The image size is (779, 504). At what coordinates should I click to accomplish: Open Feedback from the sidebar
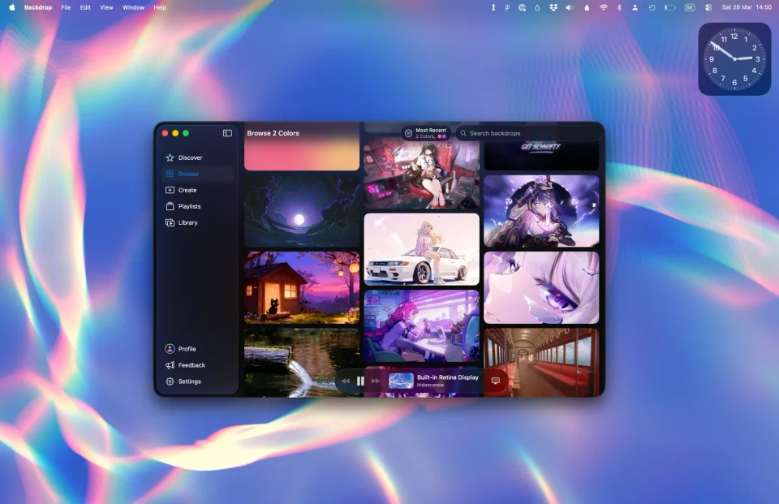pyautogui.click(x=185, y=365)
